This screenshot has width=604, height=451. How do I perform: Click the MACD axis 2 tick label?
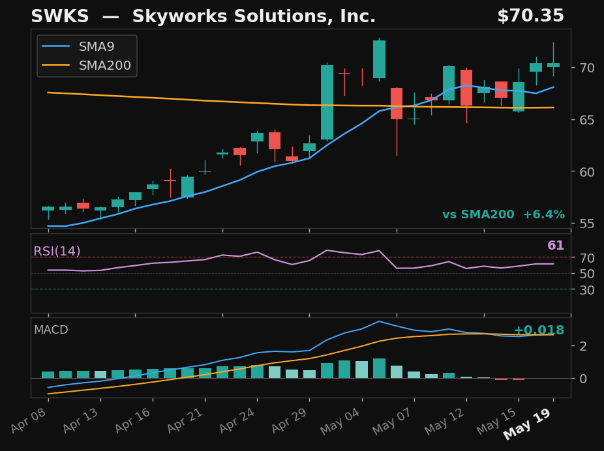tap(583, 345)
